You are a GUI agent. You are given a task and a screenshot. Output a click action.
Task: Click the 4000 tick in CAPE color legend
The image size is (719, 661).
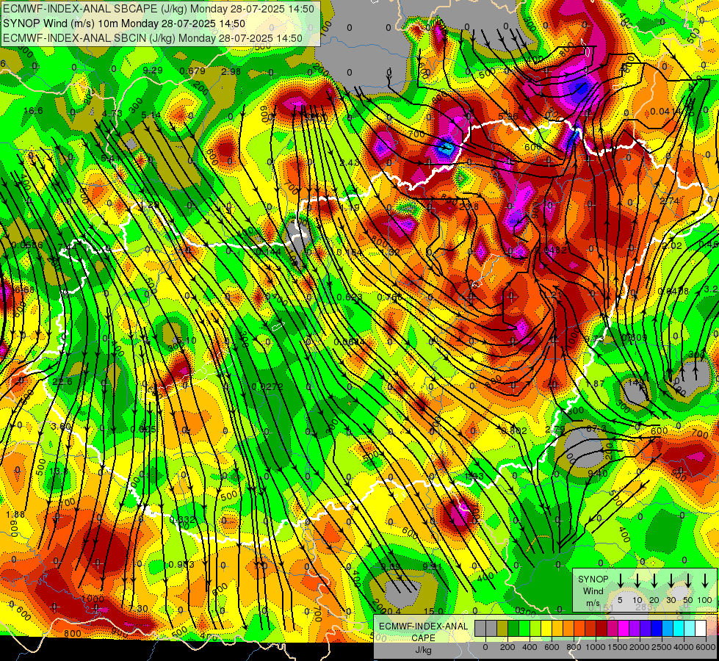(684, 647)
